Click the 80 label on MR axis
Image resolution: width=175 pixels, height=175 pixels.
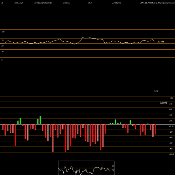pos(171,104)
